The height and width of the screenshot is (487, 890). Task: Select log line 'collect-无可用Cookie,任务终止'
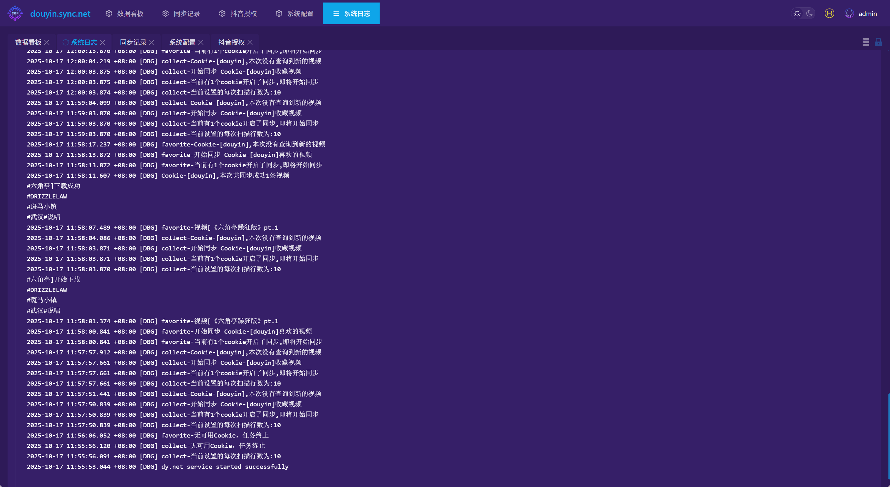pyautogui.click(x=146, y=446)
